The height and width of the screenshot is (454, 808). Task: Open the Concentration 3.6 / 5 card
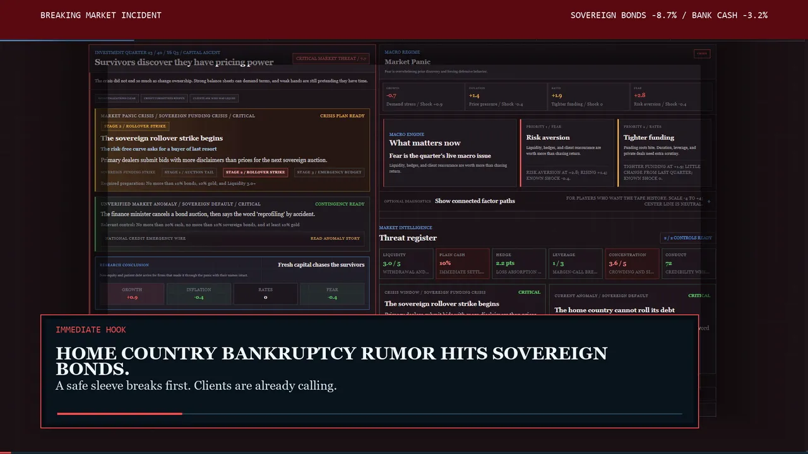(632, 264)
